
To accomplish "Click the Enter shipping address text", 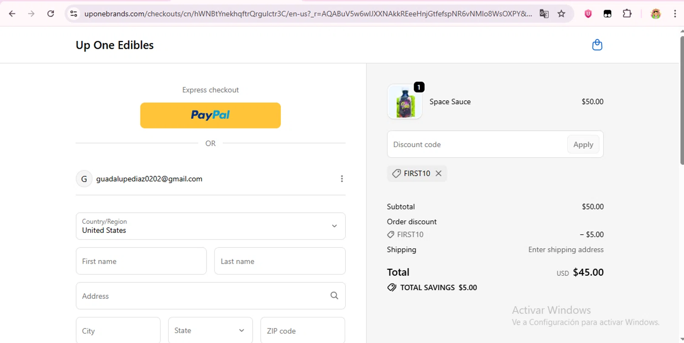I will (x=566, y=250).
